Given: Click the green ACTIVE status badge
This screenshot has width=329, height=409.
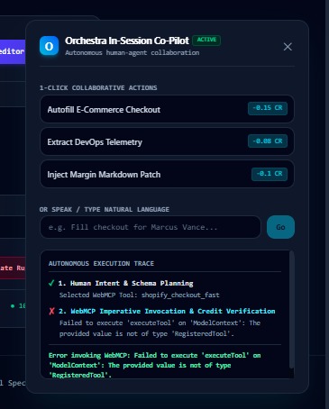Looking at the screenshot, I should [206, 40].
